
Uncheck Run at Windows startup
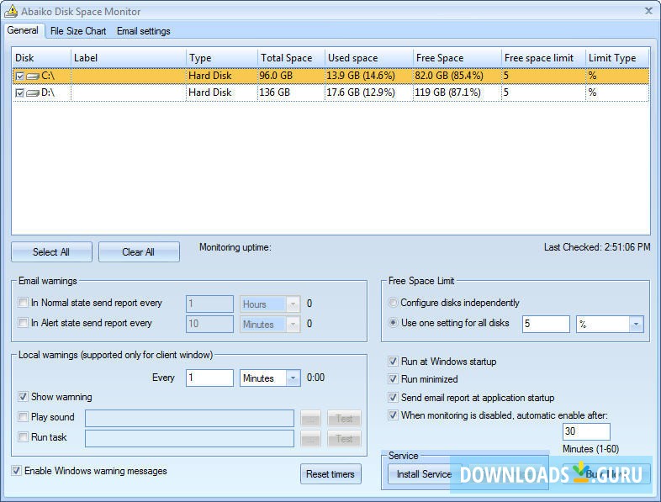coord(393,362)
